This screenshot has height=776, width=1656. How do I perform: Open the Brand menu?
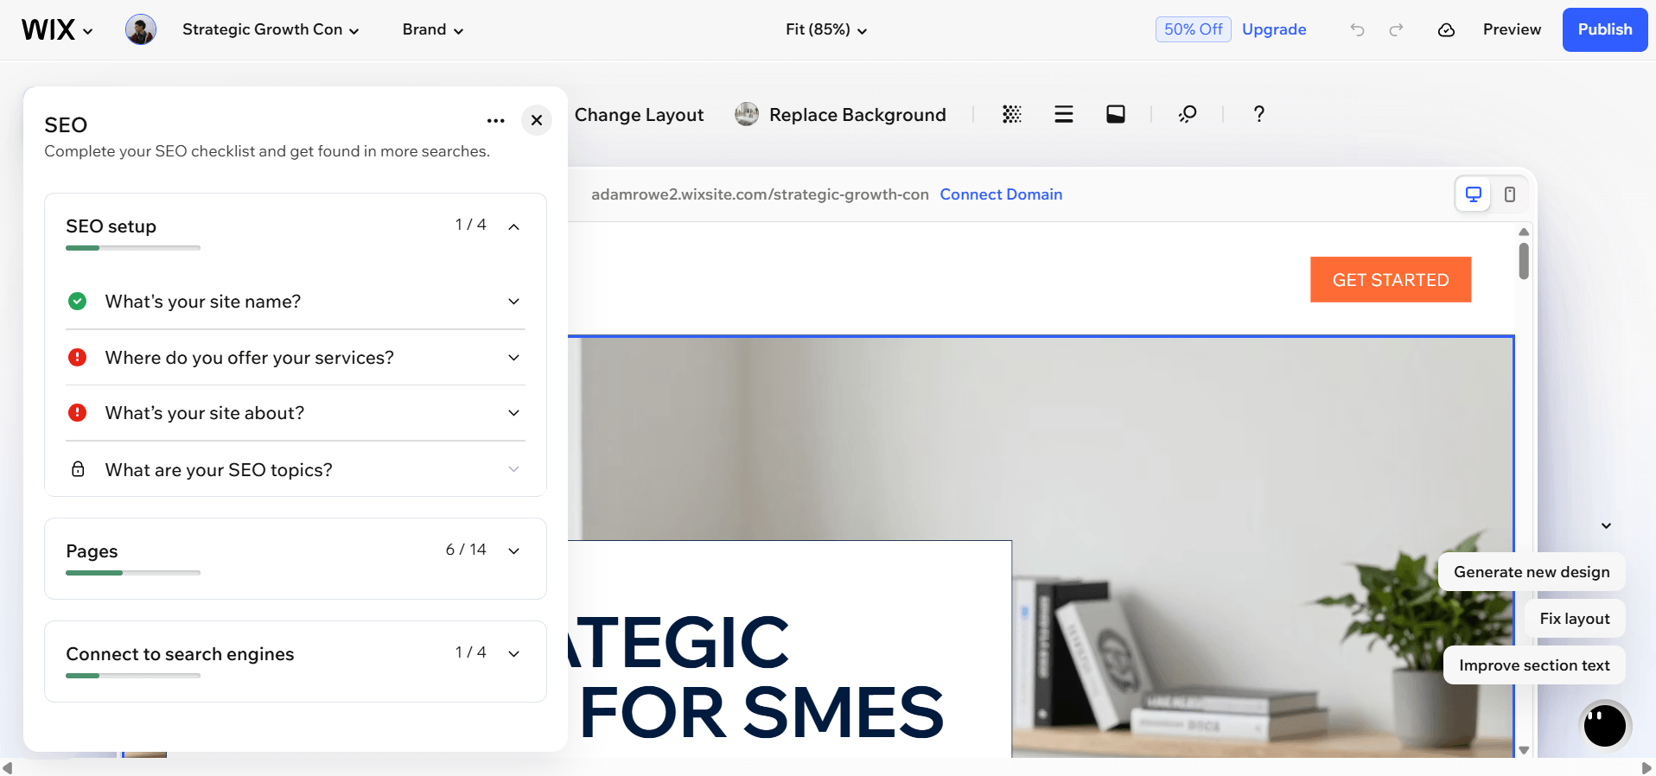coord(432,30)
